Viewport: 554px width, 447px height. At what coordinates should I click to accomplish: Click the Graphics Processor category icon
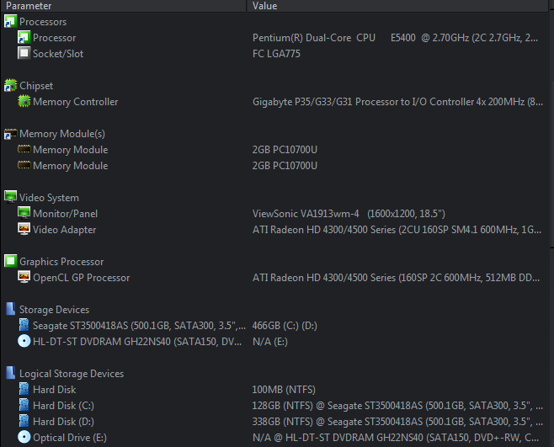point(10,261)
